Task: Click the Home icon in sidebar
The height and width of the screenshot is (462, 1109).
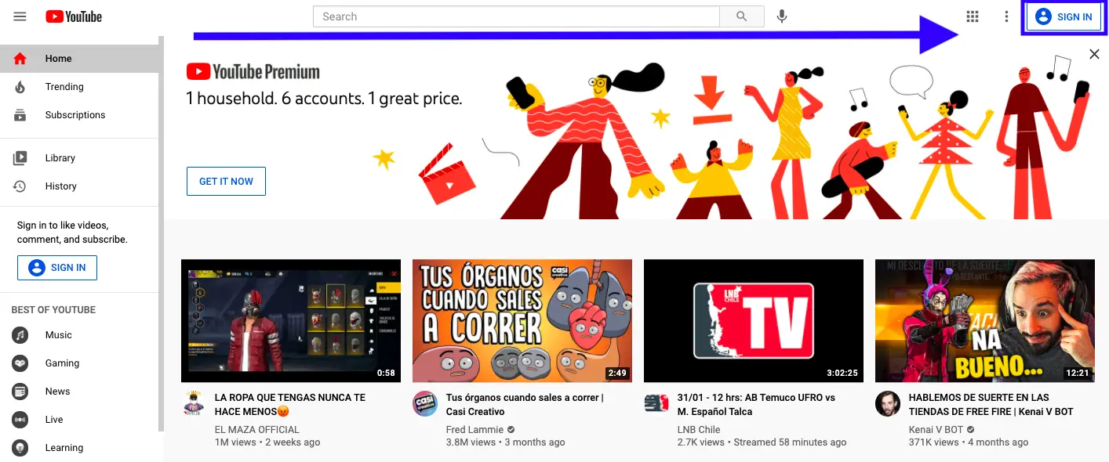Action: (x=20, y=59)
